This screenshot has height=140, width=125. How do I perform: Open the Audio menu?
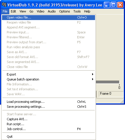click(52, 11)
